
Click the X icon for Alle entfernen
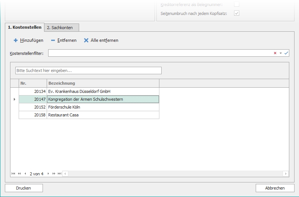(86, 40)
